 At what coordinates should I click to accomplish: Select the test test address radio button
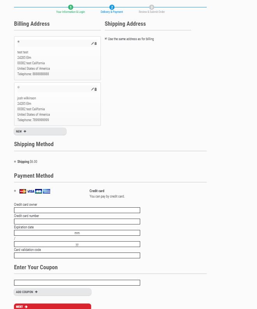coord(18,41)
